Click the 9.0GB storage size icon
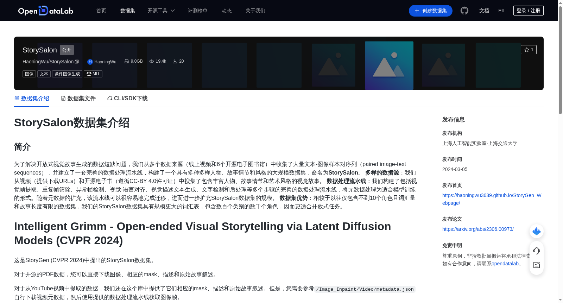The image size is (563, 303). [x=127, y=61]
